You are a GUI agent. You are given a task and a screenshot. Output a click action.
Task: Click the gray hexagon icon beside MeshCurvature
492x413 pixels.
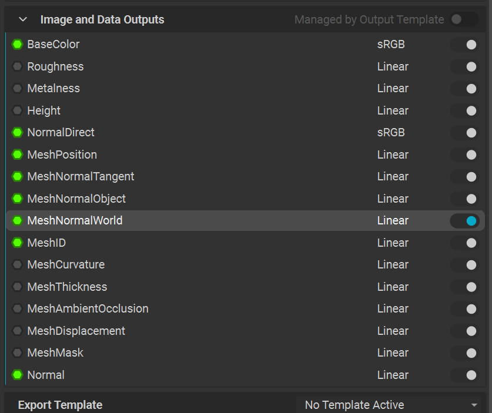pyautogui.click(x=17, y=265)
